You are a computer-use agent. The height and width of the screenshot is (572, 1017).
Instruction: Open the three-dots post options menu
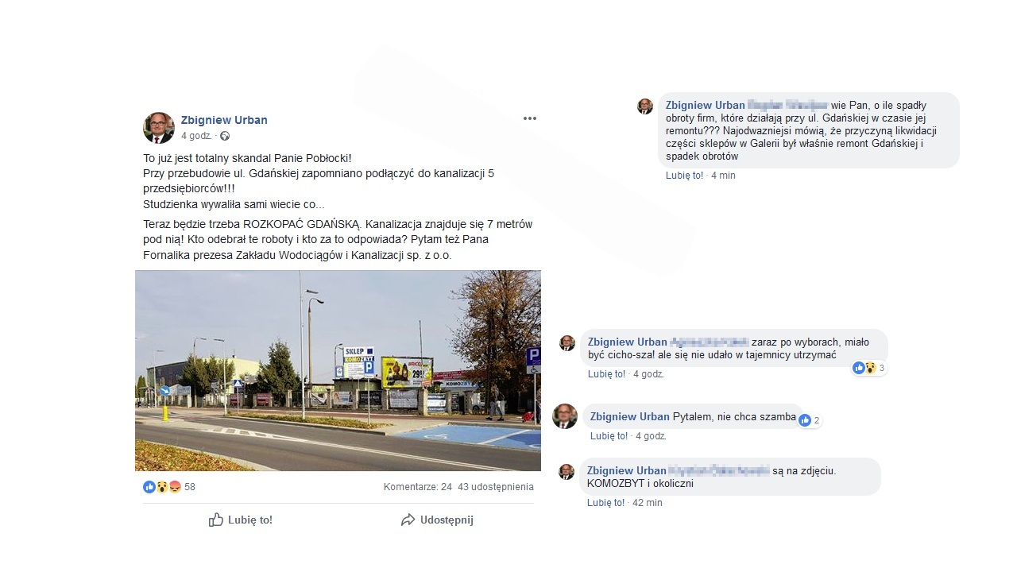[530, 118]
